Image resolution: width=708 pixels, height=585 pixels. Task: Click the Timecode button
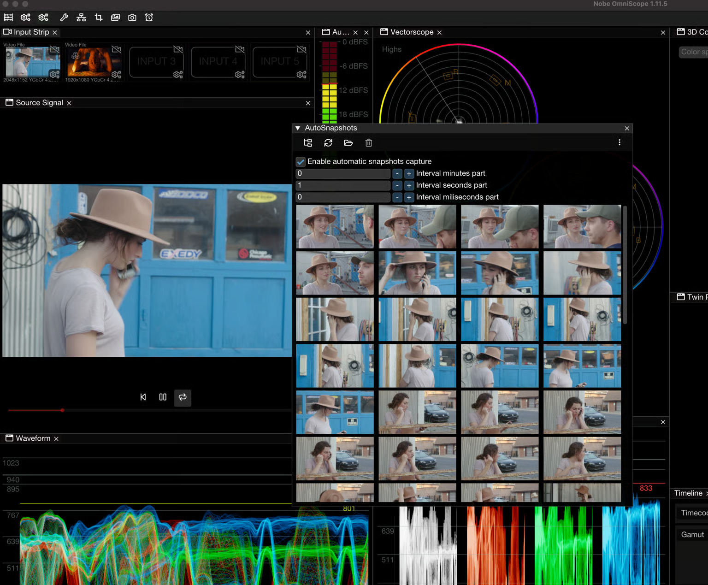pyautogui.click(x=693, y=513)
